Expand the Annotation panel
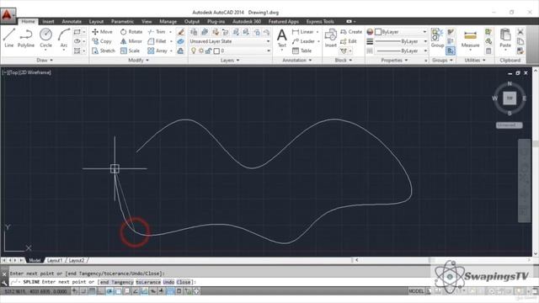 (x=297, y=60)
